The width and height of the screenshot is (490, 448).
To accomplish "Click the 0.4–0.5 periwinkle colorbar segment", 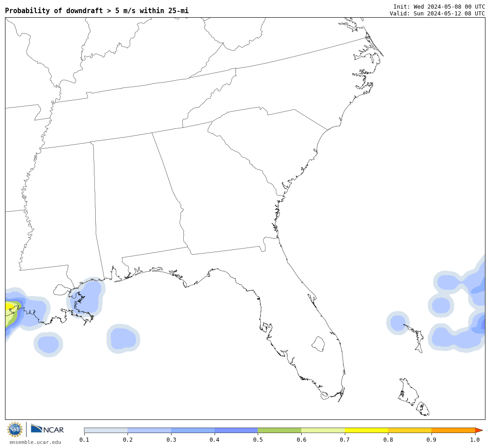I will click(236, 430).
